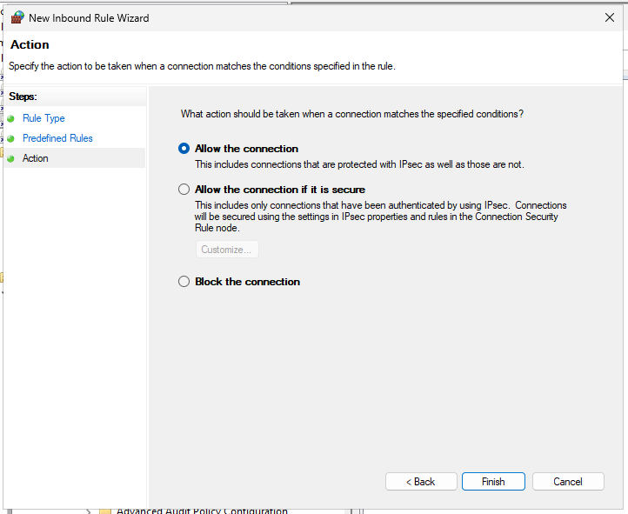
Task: Click the Customize... button
Action: pos(226,250)
